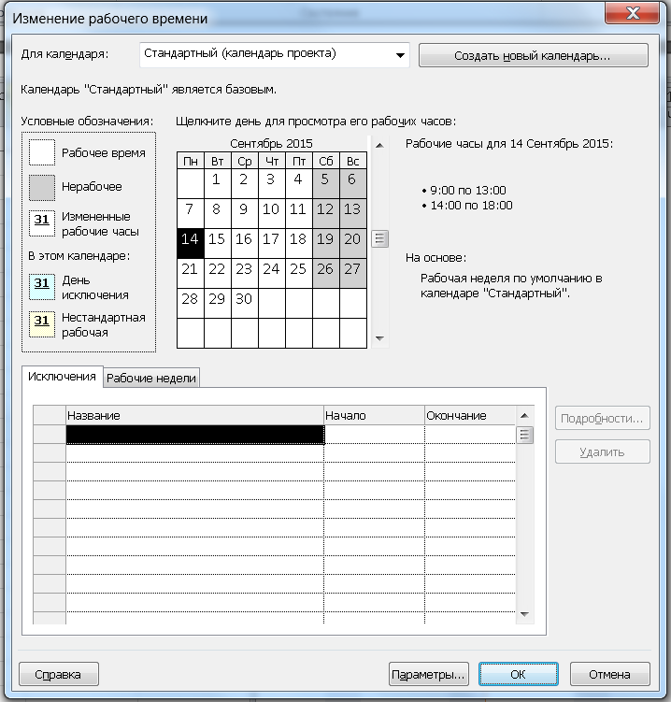The height and width of the screenshot is (702, 671).
Task: Click the 'Название' column header
Action: (194, 415)
